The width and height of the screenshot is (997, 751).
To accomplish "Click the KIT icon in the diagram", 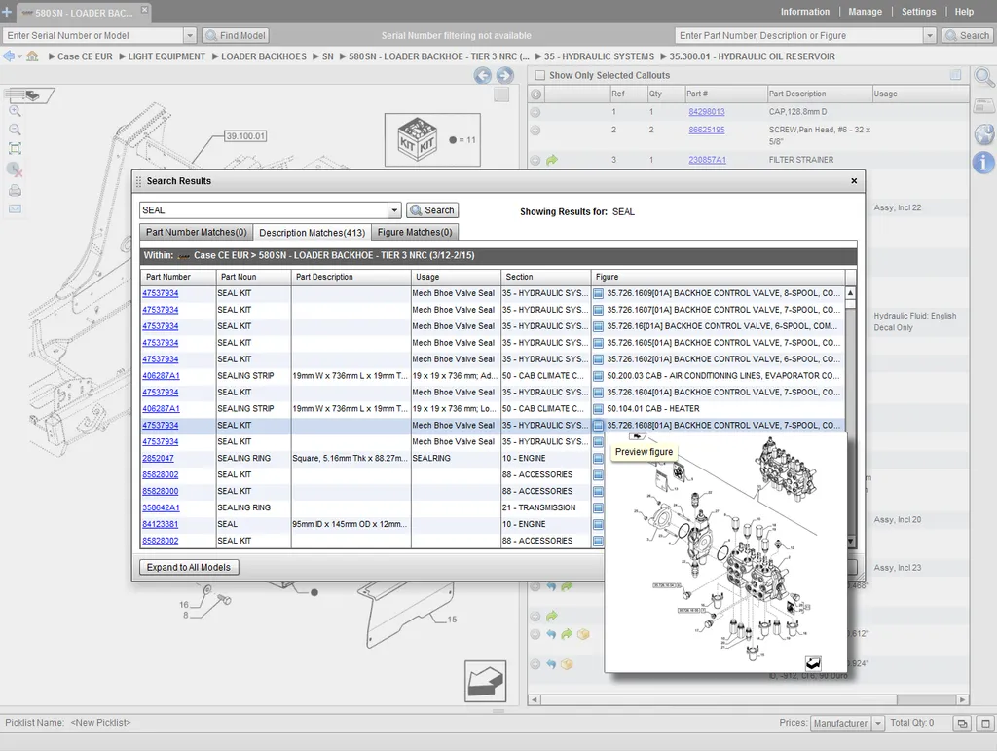I will [x=417, y=140].
